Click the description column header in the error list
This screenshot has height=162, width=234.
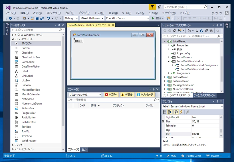[x=101, y=105]
